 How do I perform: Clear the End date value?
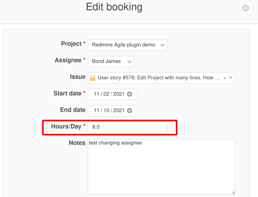click(130, 111)
